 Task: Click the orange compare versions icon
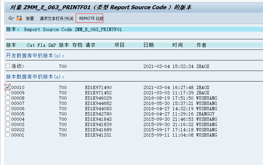coord(19,18)
